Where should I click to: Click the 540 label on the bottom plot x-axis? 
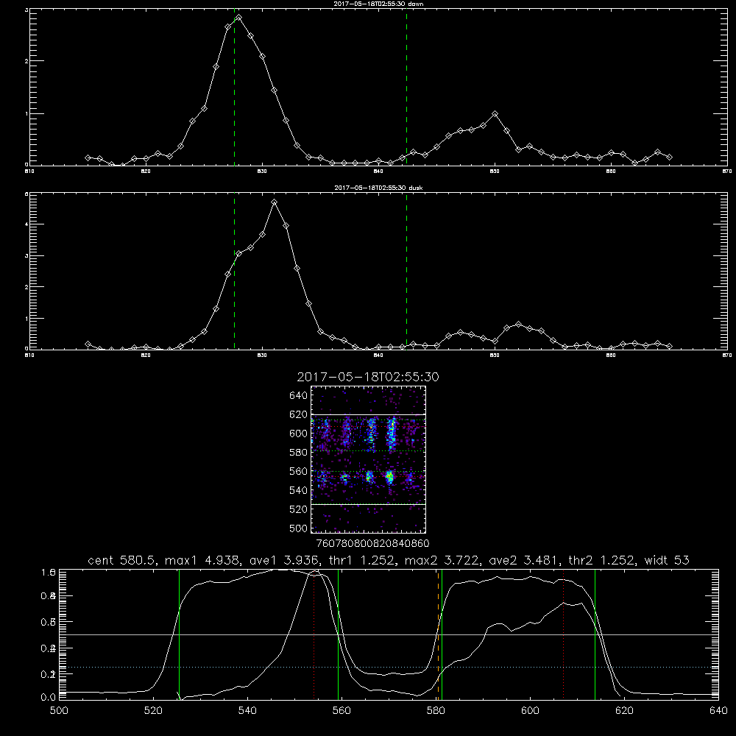coord(247,711)
